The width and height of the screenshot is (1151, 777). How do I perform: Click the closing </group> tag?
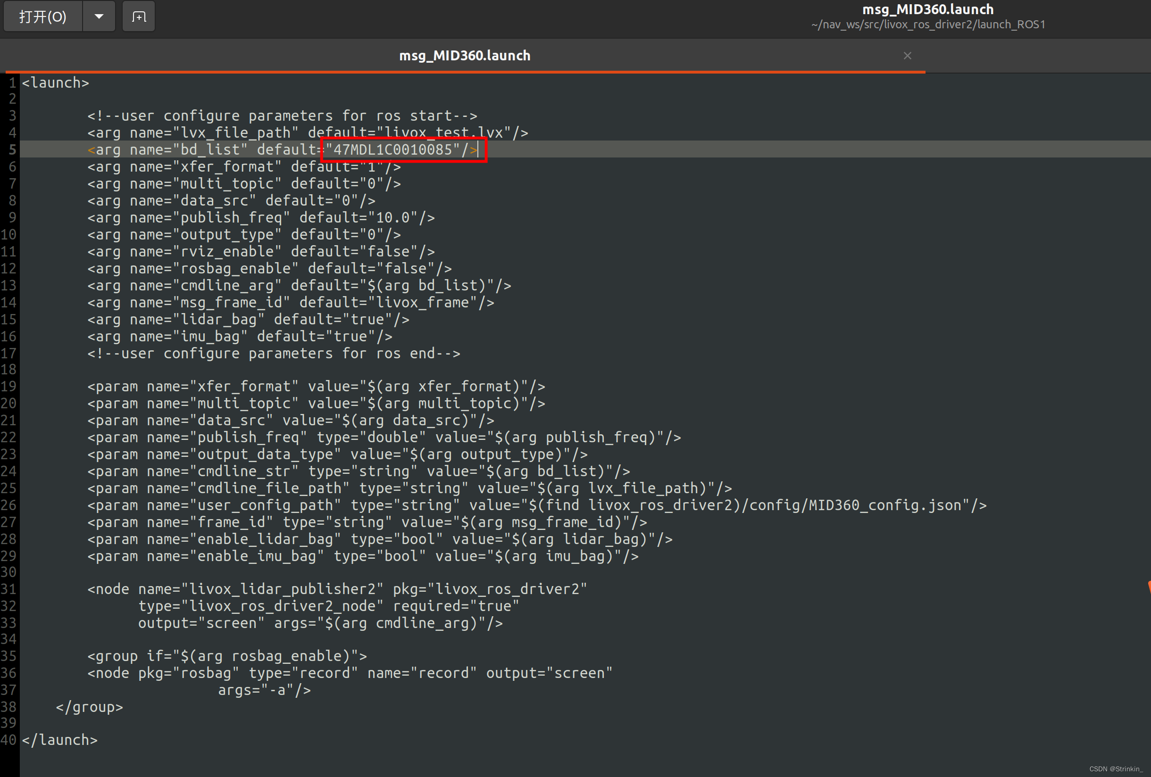click(x=89, y=707)
